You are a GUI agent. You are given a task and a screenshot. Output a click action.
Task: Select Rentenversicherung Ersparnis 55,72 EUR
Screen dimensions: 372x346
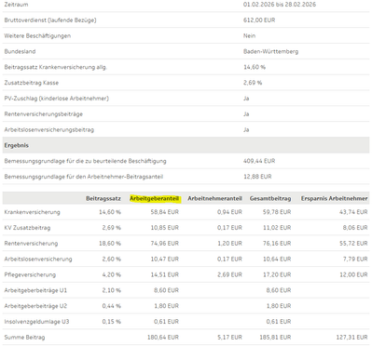353,244
